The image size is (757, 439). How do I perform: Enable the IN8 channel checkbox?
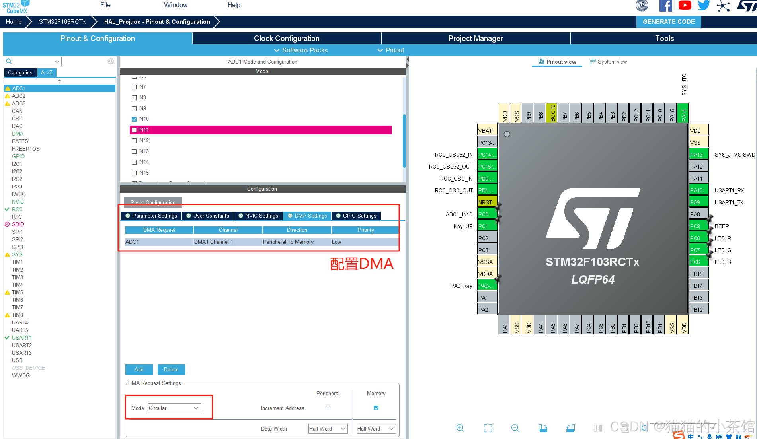(x=134, y=98)
